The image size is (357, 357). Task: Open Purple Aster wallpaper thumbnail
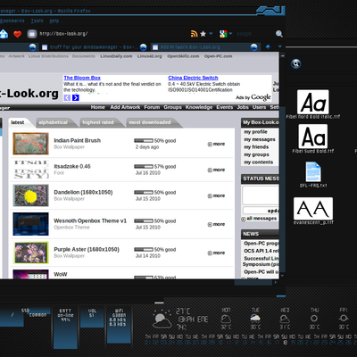pos(30,253)
